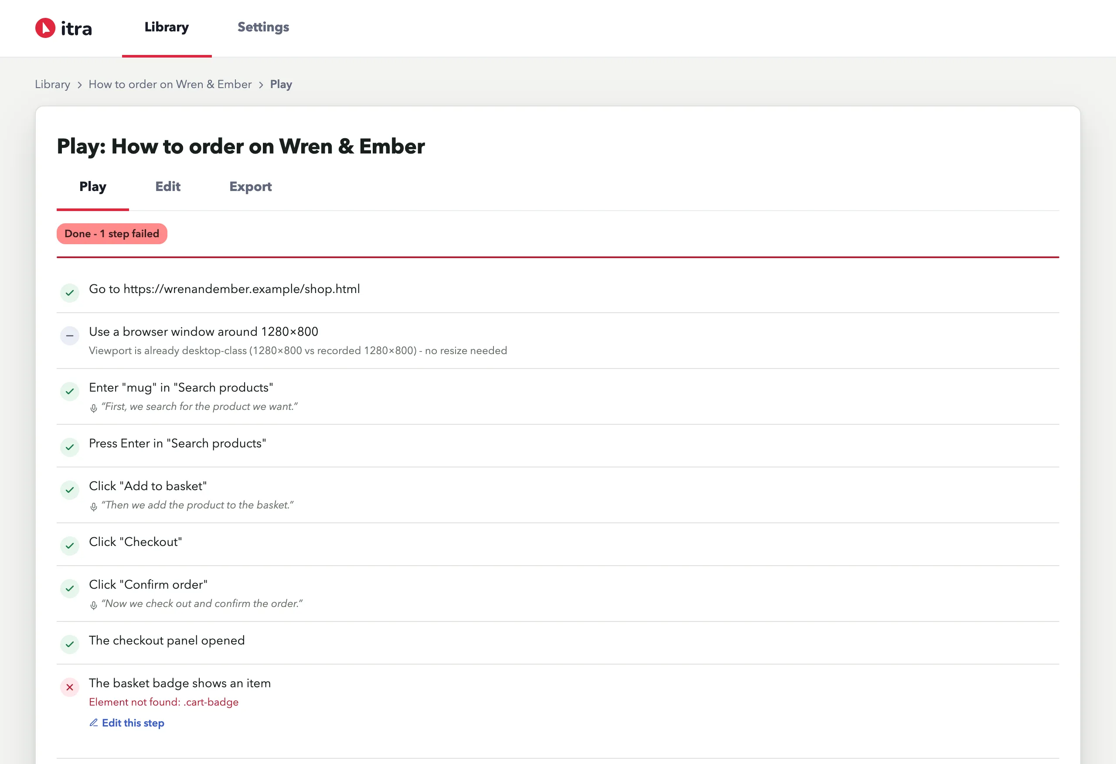The height and width of the screenshot is (764, 1116).
Task: Click narration 'Now we check out and confirm the order.'
Action: tap(202, 604)
